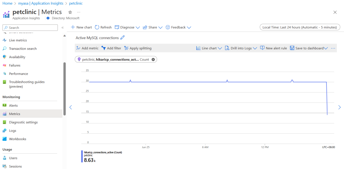Open the Line chart type dropdown
The image size is (344, 169).
(209, 48)
